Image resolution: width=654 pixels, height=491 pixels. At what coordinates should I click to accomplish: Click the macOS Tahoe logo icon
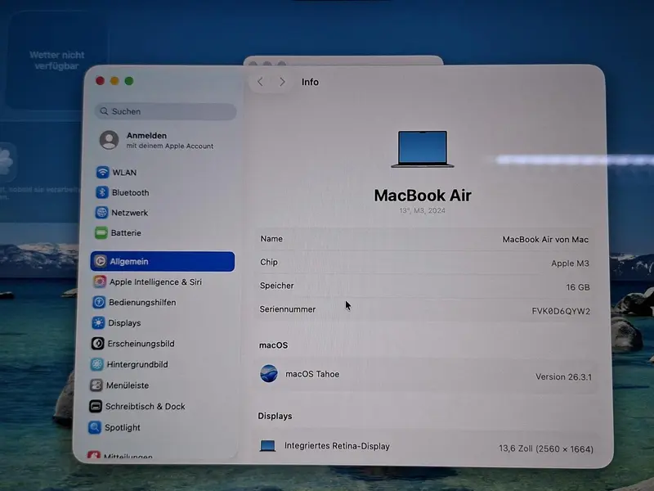(x=269, y=373)
